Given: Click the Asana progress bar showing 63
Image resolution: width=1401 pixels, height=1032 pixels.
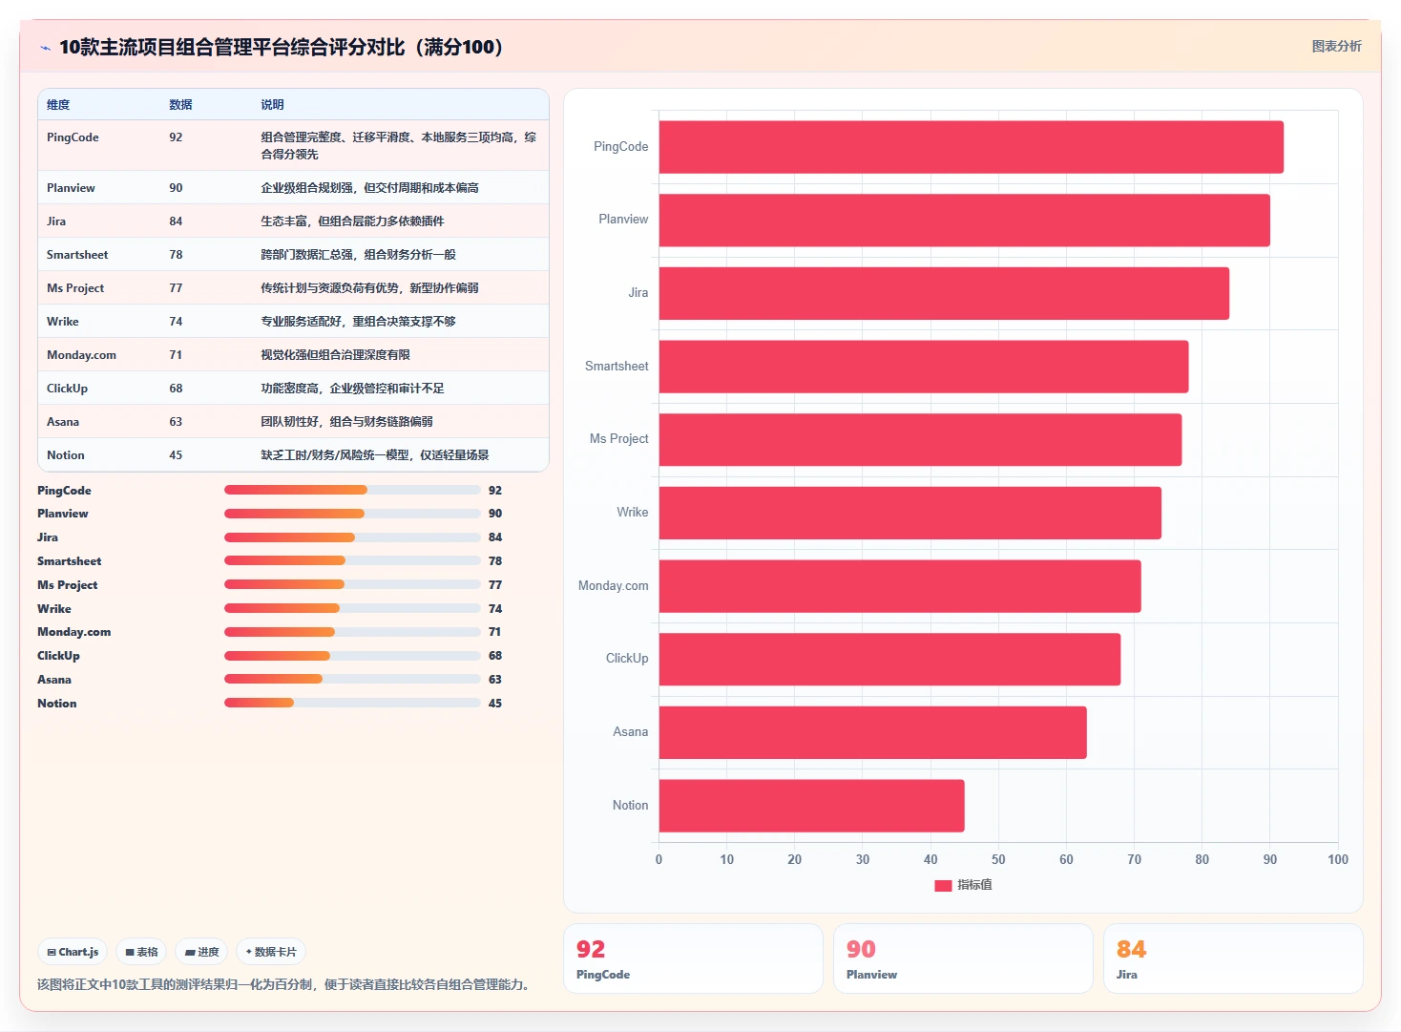Looking at the screenshot, I should [x=352, y=679].
